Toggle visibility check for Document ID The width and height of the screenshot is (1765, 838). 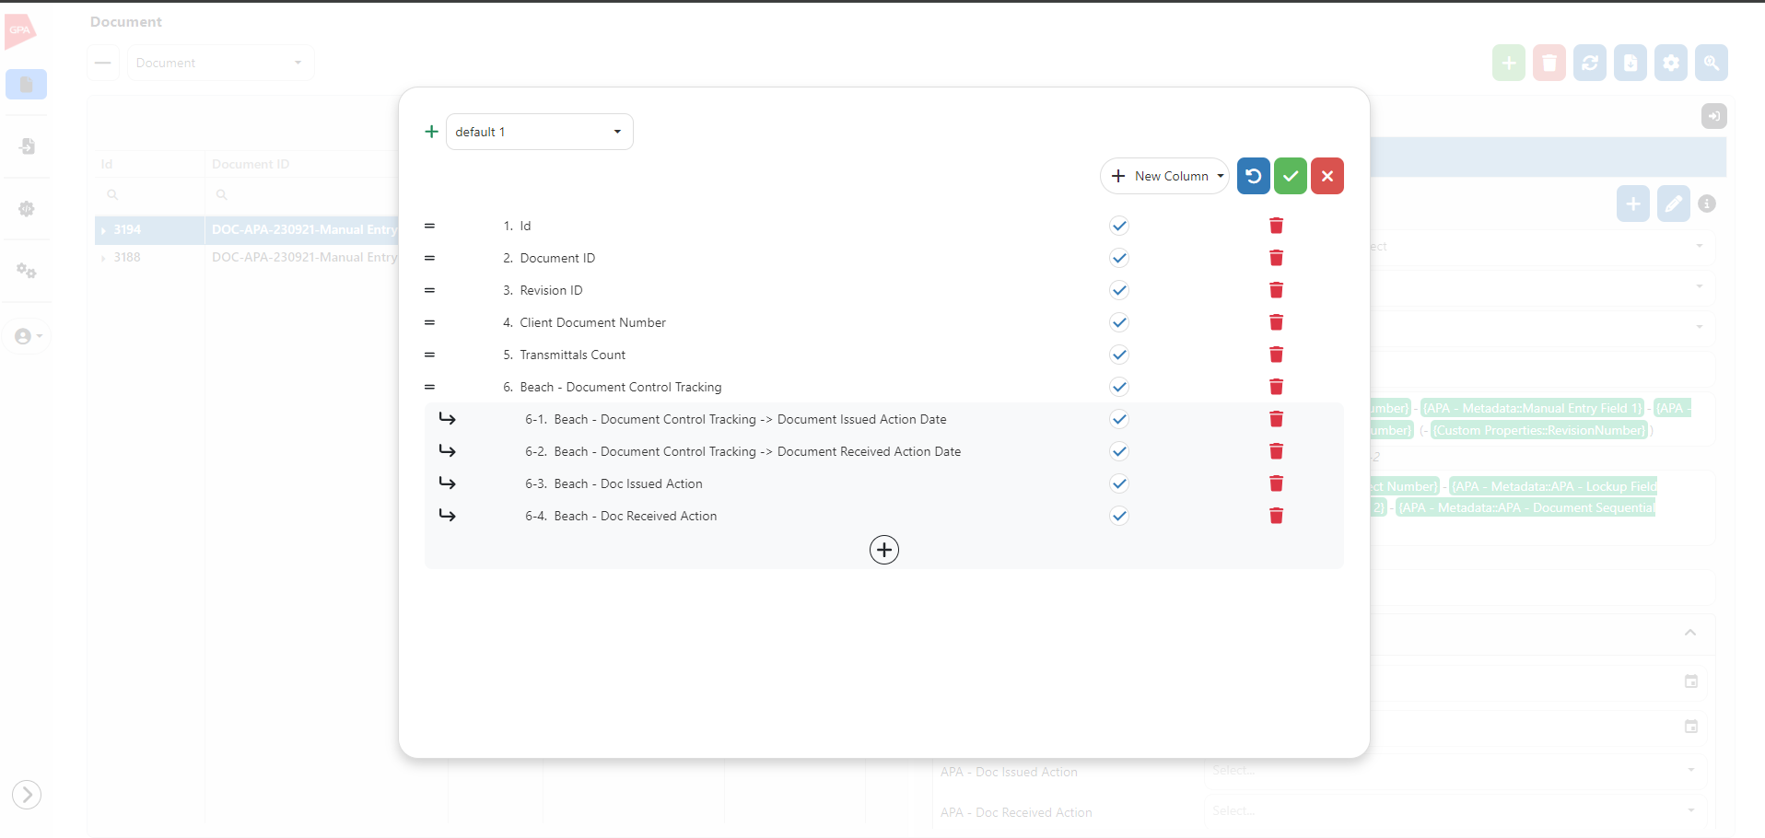[1118, 258]
